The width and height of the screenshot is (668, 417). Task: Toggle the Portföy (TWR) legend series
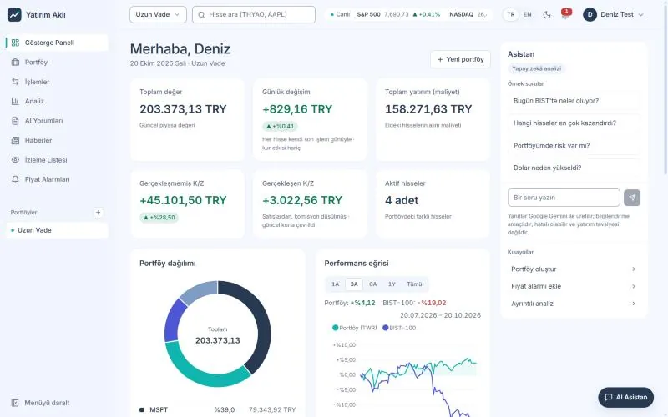pyautogui.click(x=354, y=328)
